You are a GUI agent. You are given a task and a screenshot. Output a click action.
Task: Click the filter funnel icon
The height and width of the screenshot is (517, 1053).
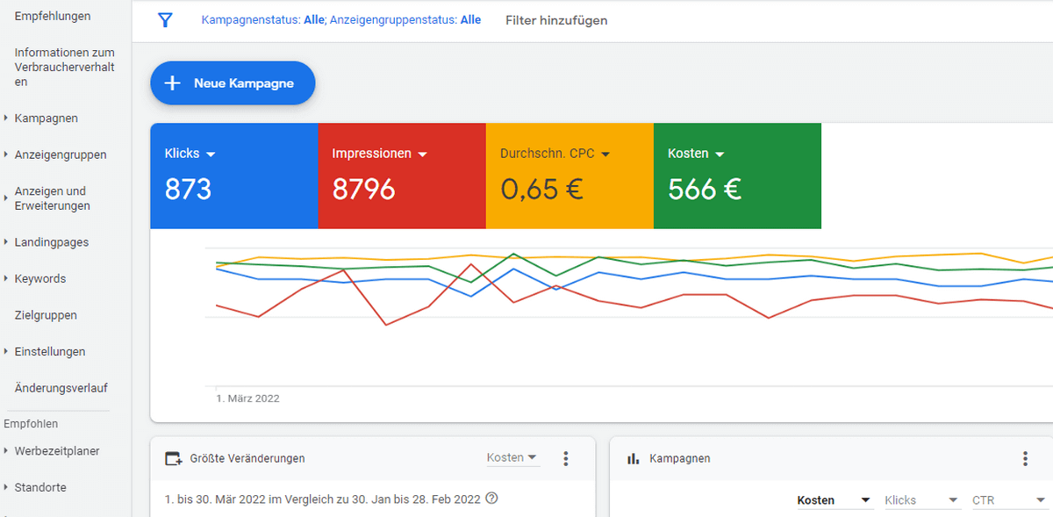pyautogui.click(x=164, y=20)
